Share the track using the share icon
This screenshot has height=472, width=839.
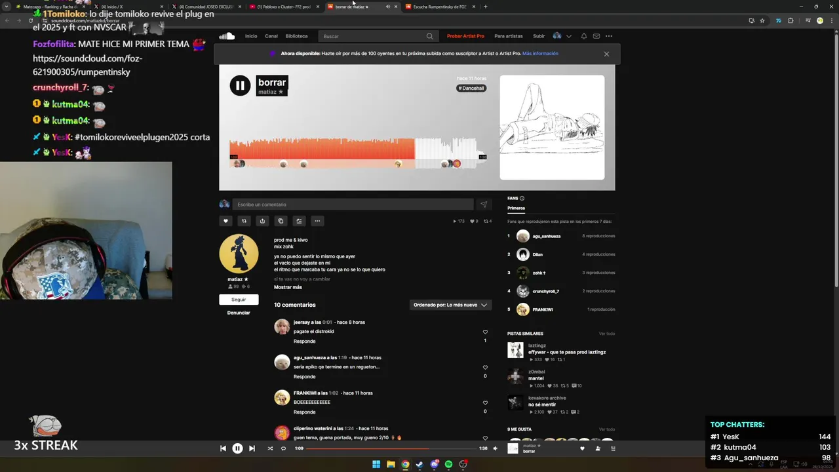point(262,221)
